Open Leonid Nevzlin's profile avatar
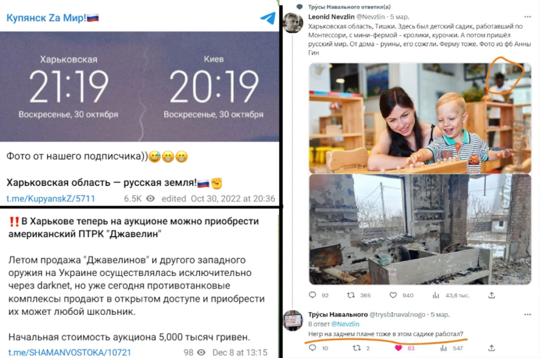540x358 pixels. click(x=293, y=23)
